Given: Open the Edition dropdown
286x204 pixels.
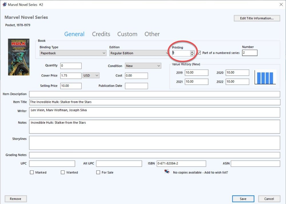Looking at the screenshot, I should [x=139, y=53].
